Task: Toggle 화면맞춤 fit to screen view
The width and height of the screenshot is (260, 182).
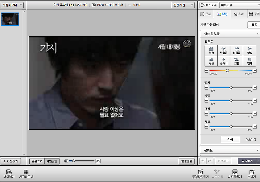Action: click(52, 161)
